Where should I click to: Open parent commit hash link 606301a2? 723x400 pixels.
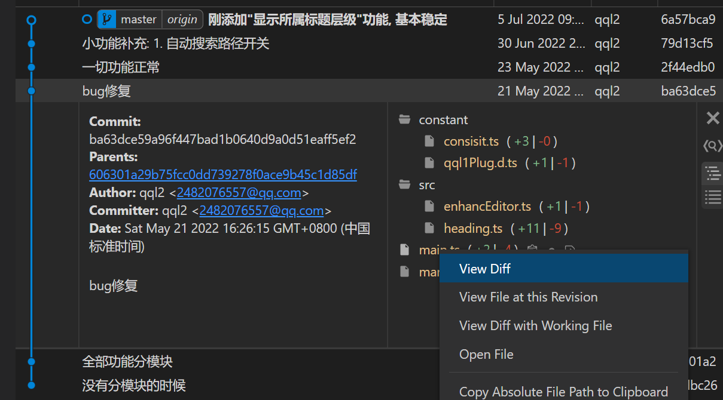(222, 175)
